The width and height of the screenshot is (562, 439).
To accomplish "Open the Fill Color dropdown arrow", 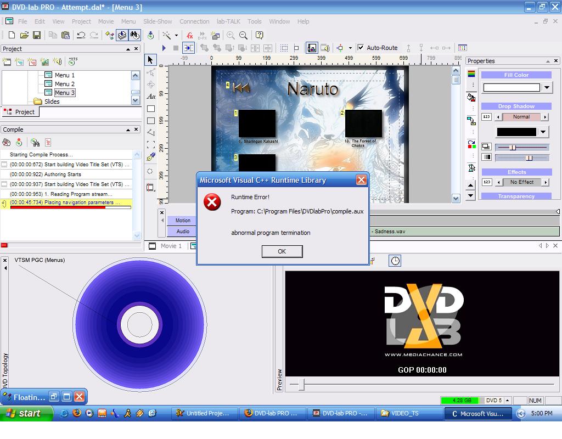I will click(x=547, y=87).
